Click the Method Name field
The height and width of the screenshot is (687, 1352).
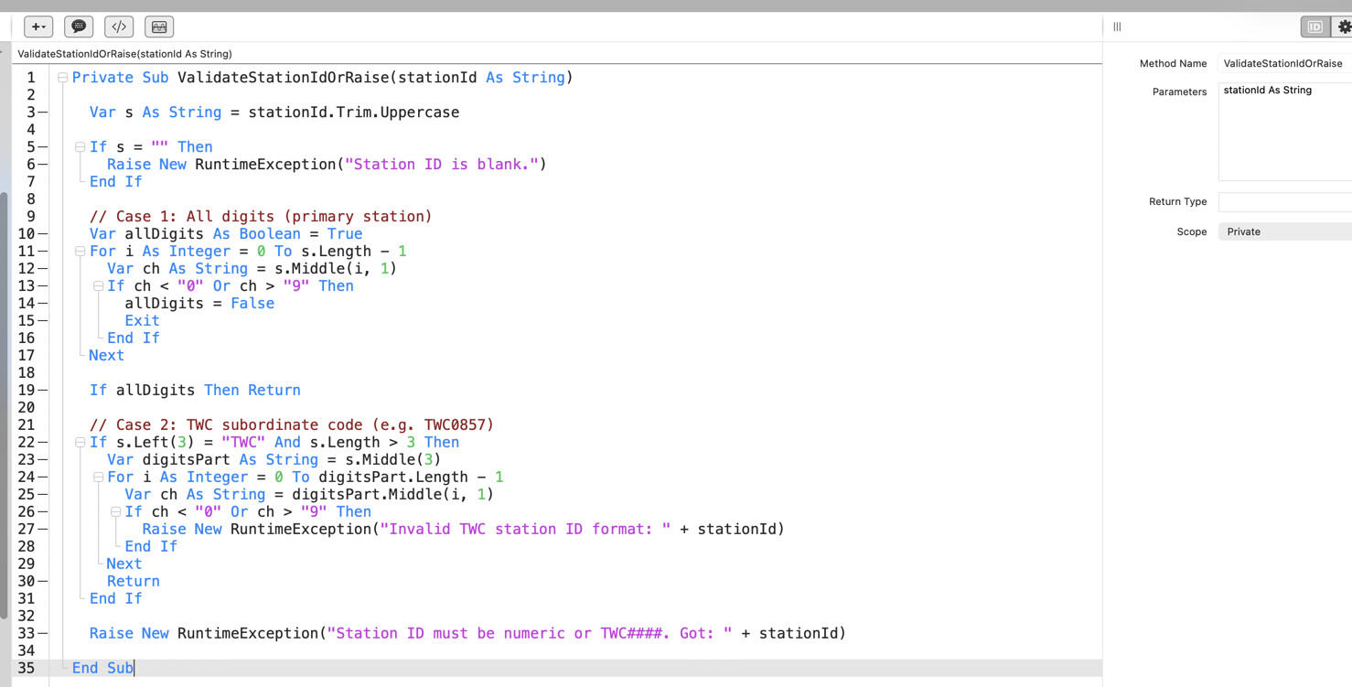1284,63
